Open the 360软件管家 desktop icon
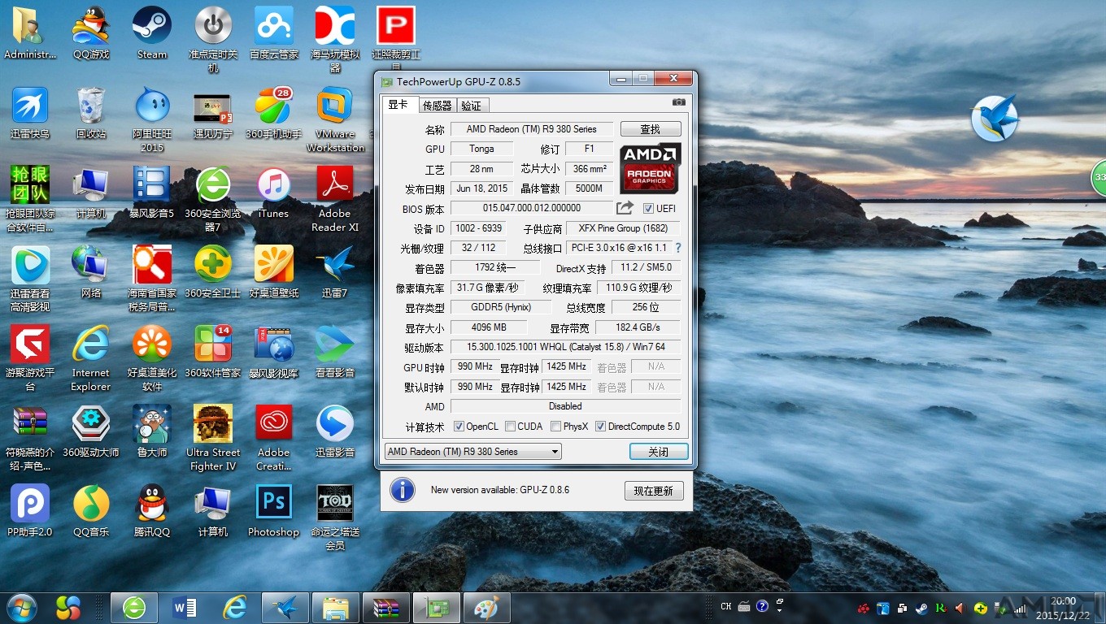The image size is (1106, 624). click(213, 352)
